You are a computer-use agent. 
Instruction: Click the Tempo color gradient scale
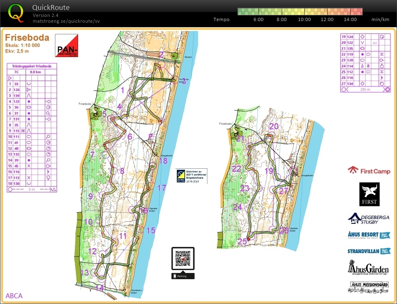(300, 11)
